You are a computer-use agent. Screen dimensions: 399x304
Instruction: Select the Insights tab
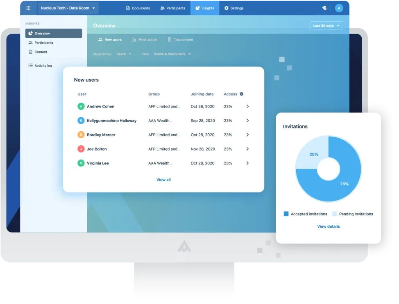tap(205, 8)
